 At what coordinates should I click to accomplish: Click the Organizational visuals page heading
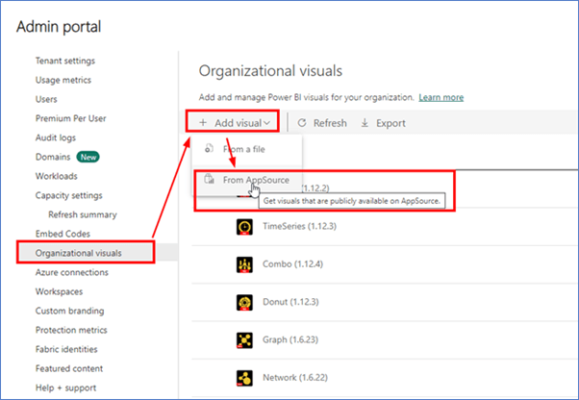270,71
